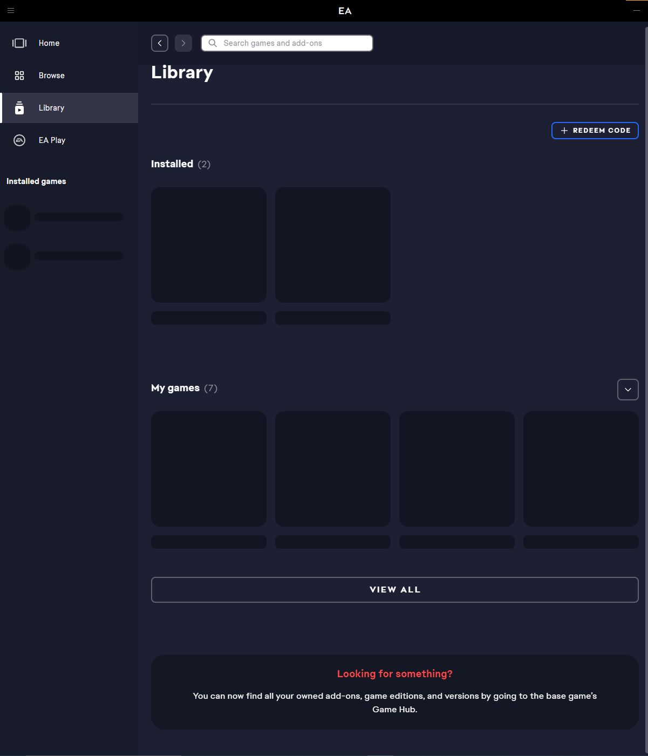Expand the My games dropdown chevron
This screenshot has width=648, height=756.
(x=627, y=390)
